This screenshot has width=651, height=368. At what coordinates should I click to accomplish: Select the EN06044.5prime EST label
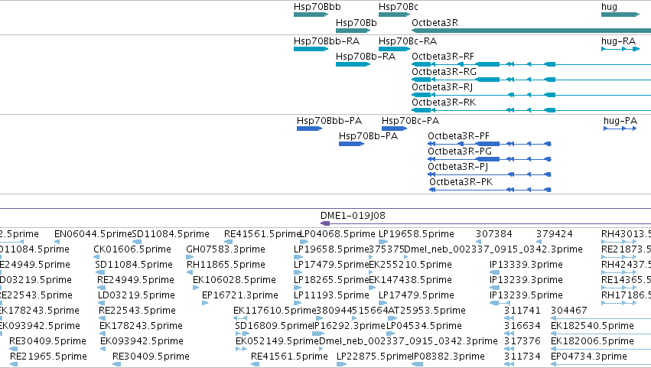click(93, 234)
